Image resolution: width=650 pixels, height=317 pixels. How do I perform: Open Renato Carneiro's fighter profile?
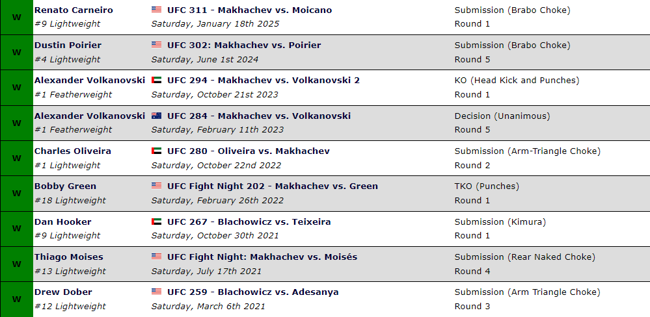[x=74, y=10]
